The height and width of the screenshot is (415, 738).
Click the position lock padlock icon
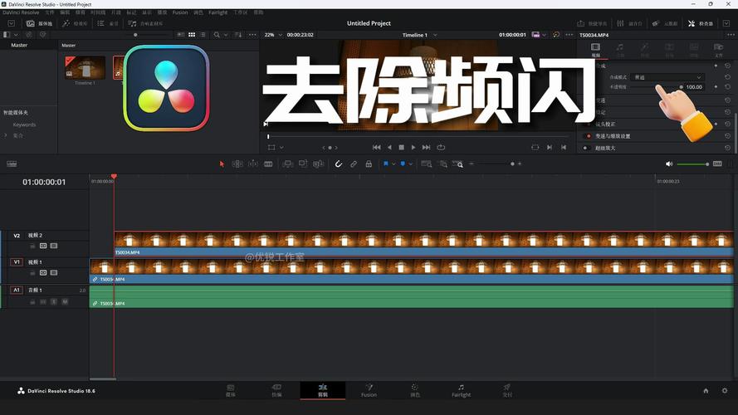tap(369, 164)
